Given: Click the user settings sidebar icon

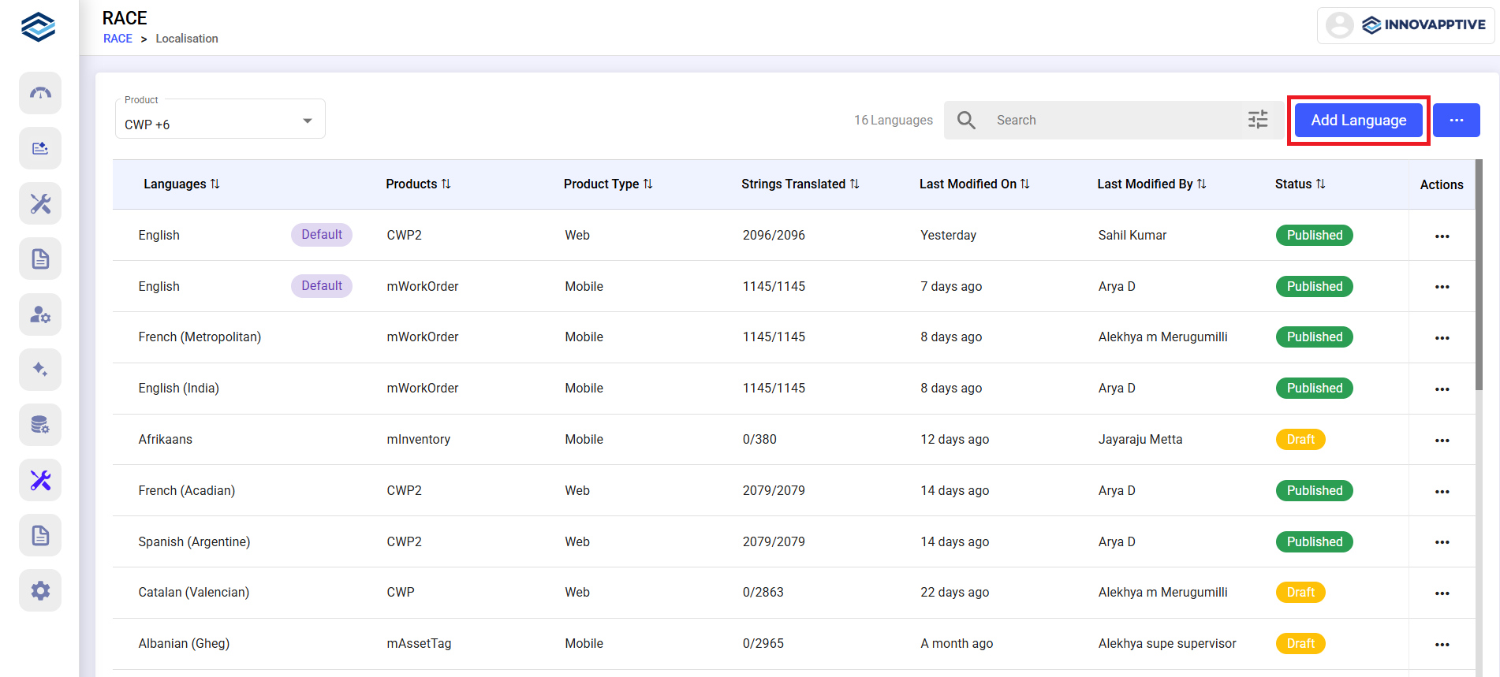Looking at the screenshot, I should (x=40, y=314).
